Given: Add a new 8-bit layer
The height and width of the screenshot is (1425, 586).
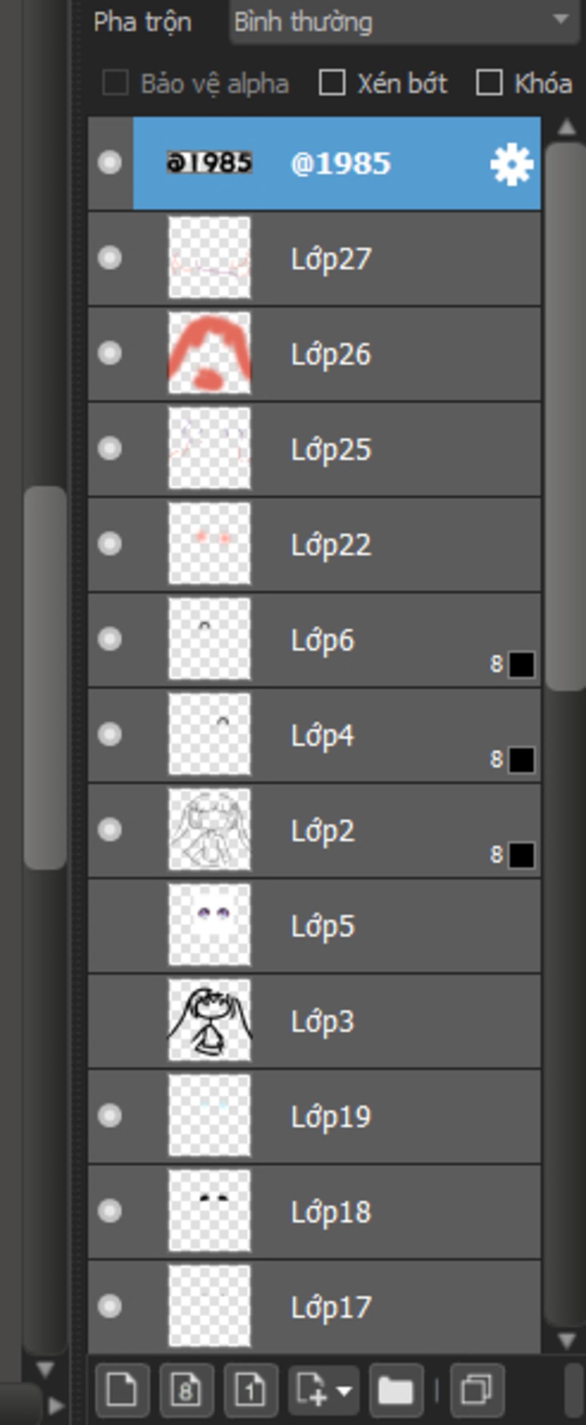Looking at the screenshot, I should (x=187, y=1390).
